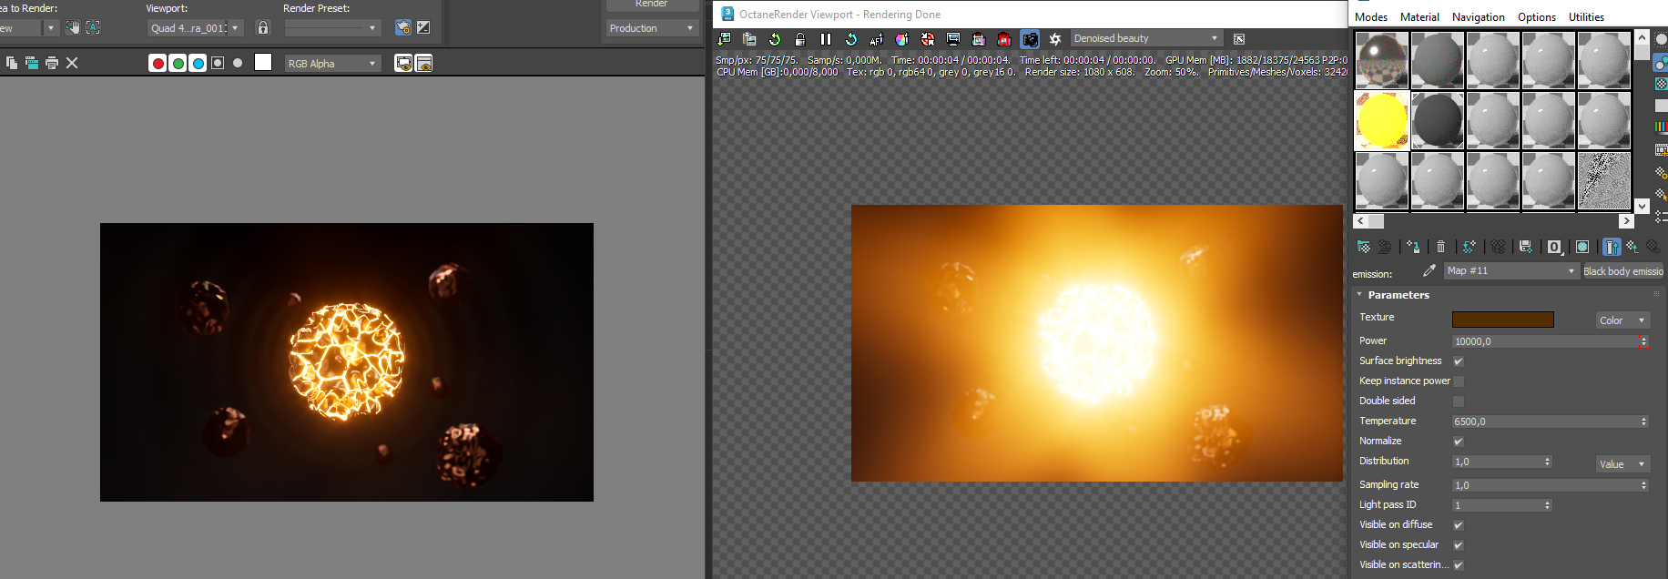Image resolution: width=1668 pixels, height=579 pixels.
Task: Click the color wheel picker icon
Action: [x=902, y=39]
